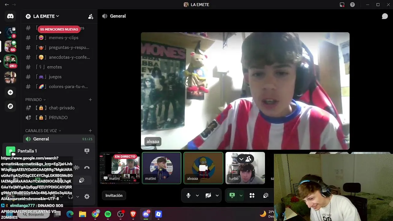Toggle deafen headphones icon
The image size is (393, 221).
[x=70, y=196]
